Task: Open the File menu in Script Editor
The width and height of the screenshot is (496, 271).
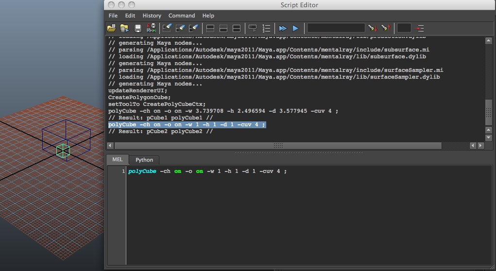Action: pos(113,16)
